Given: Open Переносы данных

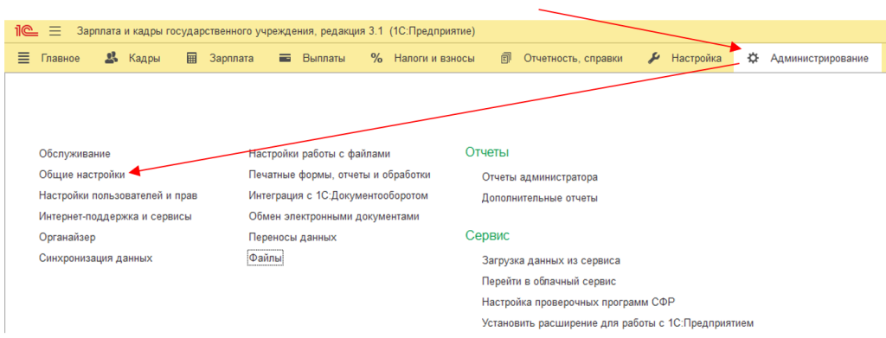Looking at the screenshot, I should (x=292, y=238).
